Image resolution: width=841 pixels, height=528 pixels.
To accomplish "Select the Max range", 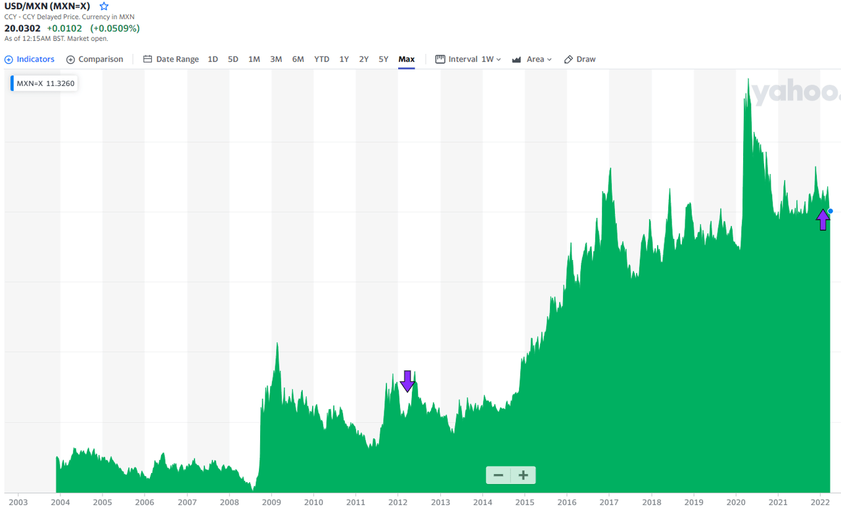I will tap(407, 59).
